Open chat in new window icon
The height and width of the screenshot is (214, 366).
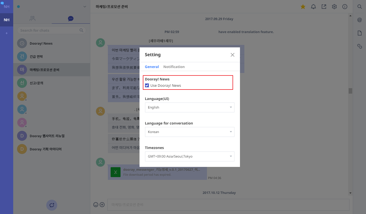point(324,7)
